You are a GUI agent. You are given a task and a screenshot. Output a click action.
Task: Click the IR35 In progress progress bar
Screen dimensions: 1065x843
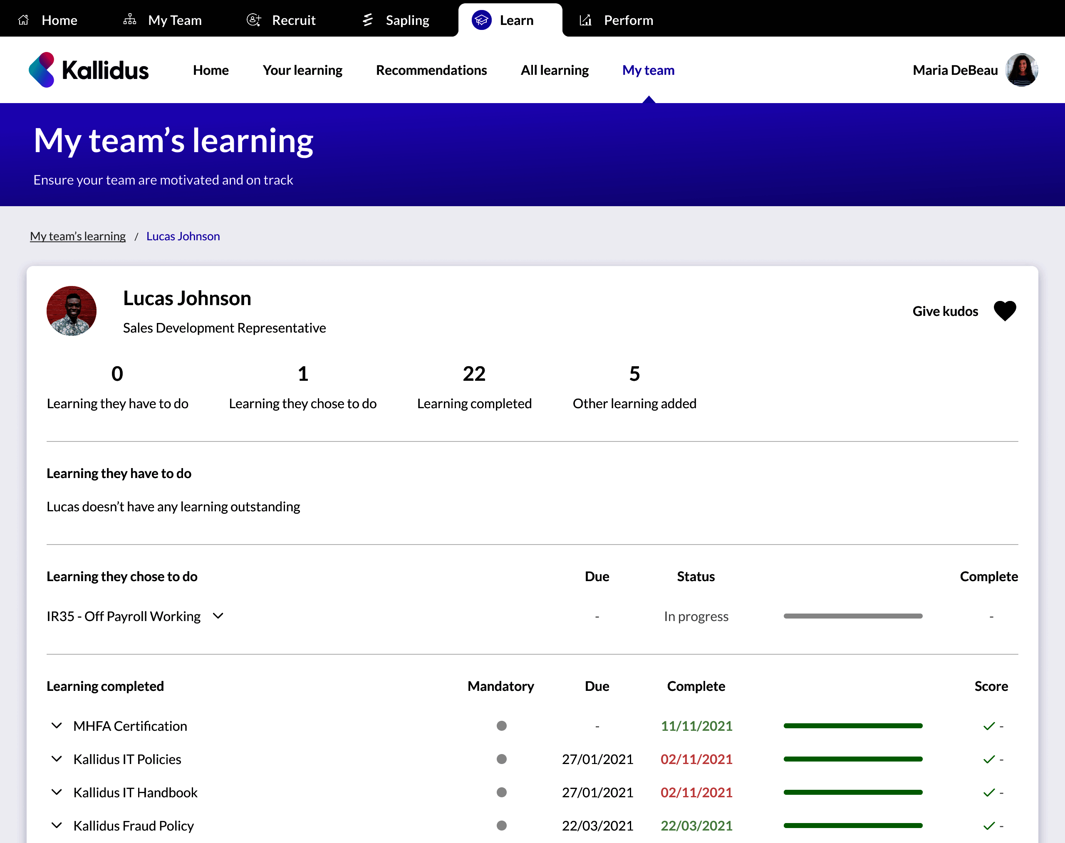(x=852, y=616)
